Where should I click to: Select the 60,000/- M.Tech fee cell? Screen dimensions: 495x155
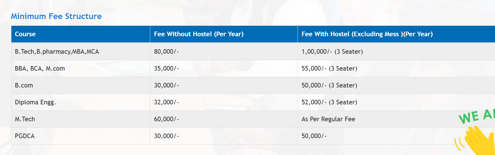click(166, 119)
